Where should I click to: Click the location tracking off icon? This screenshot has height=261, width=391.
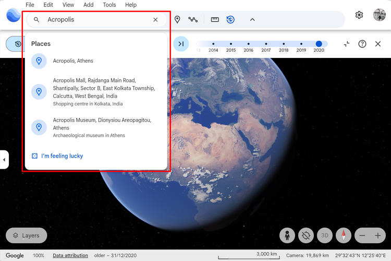click(x=306, y=235)
